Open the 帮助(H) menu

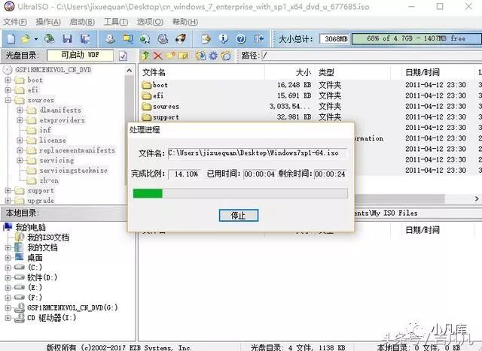coord(185,22)
